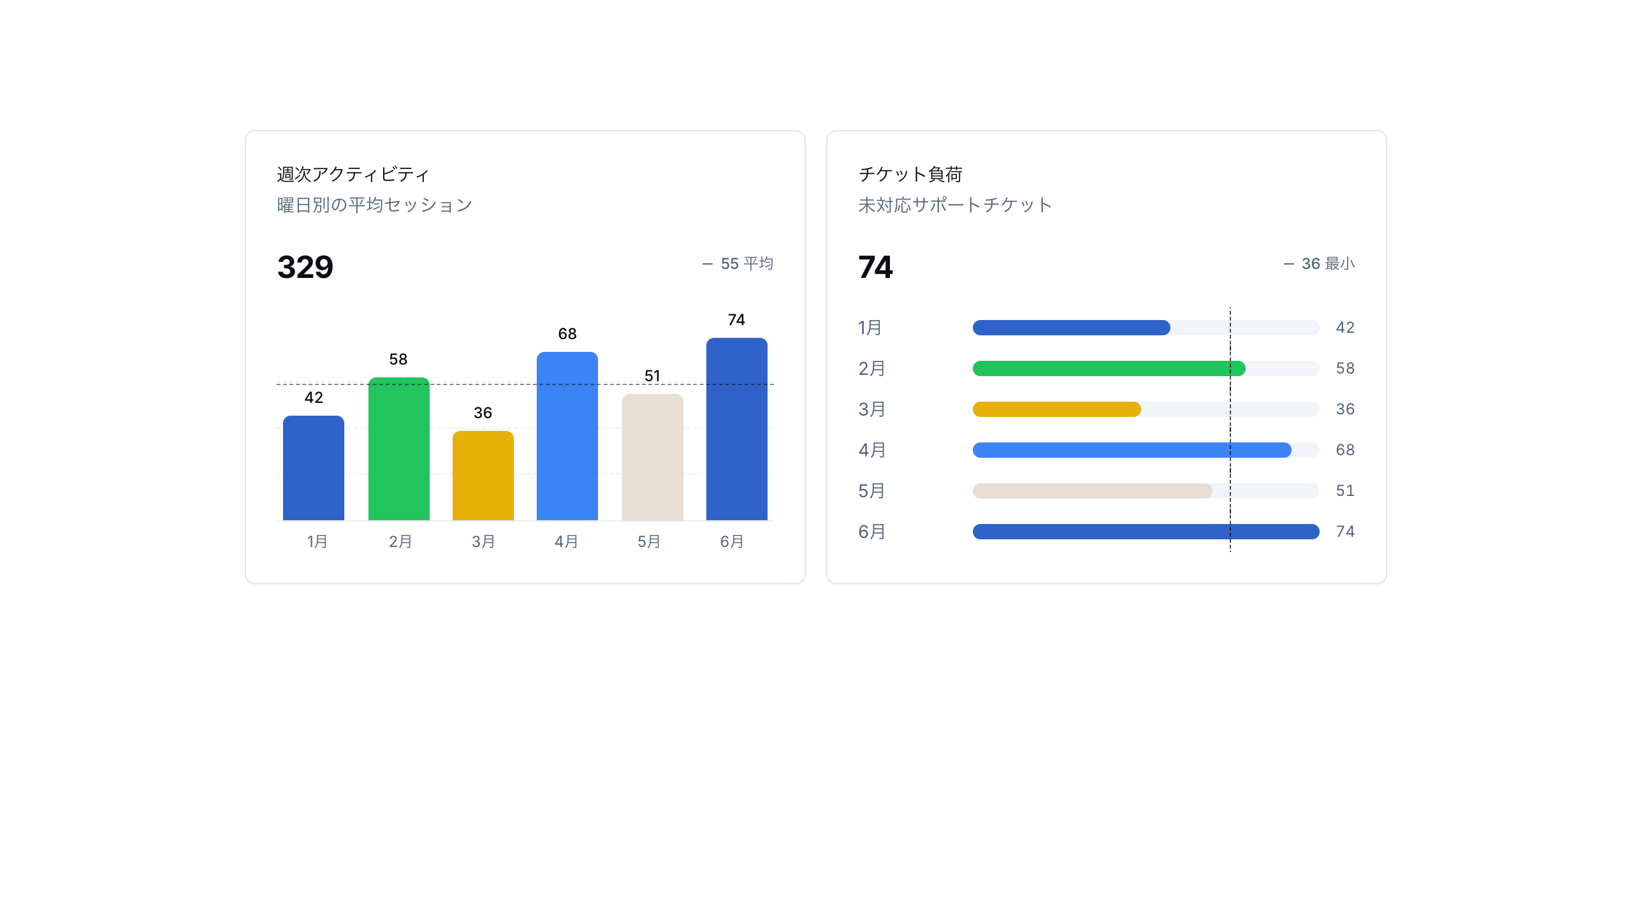Click the beige 5月 horizontal bar
Viewport: 1632px width, 918px height.
(1093, 491)
